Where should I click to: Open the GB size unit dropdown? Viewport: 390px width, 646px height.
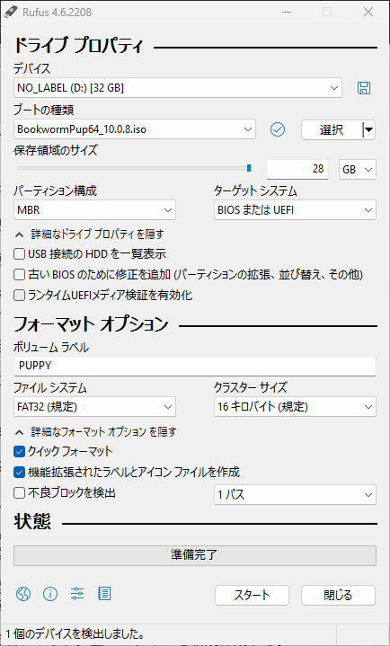click(358, 169)
